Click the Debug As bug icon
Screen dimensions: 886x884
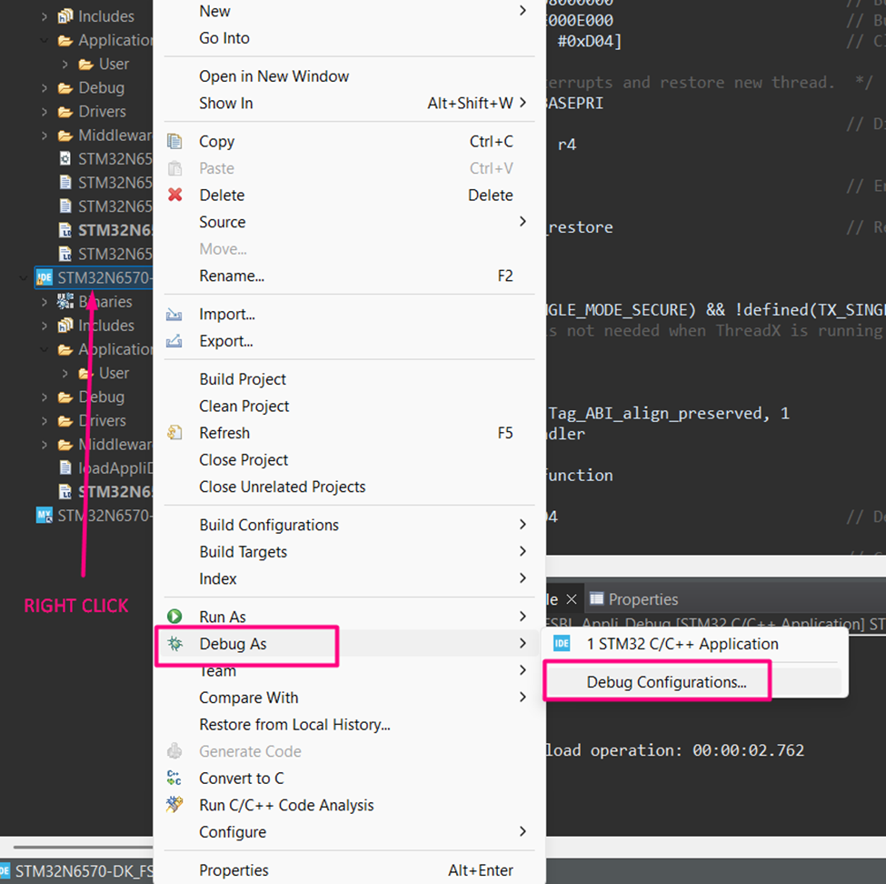(x=175, y=644)
